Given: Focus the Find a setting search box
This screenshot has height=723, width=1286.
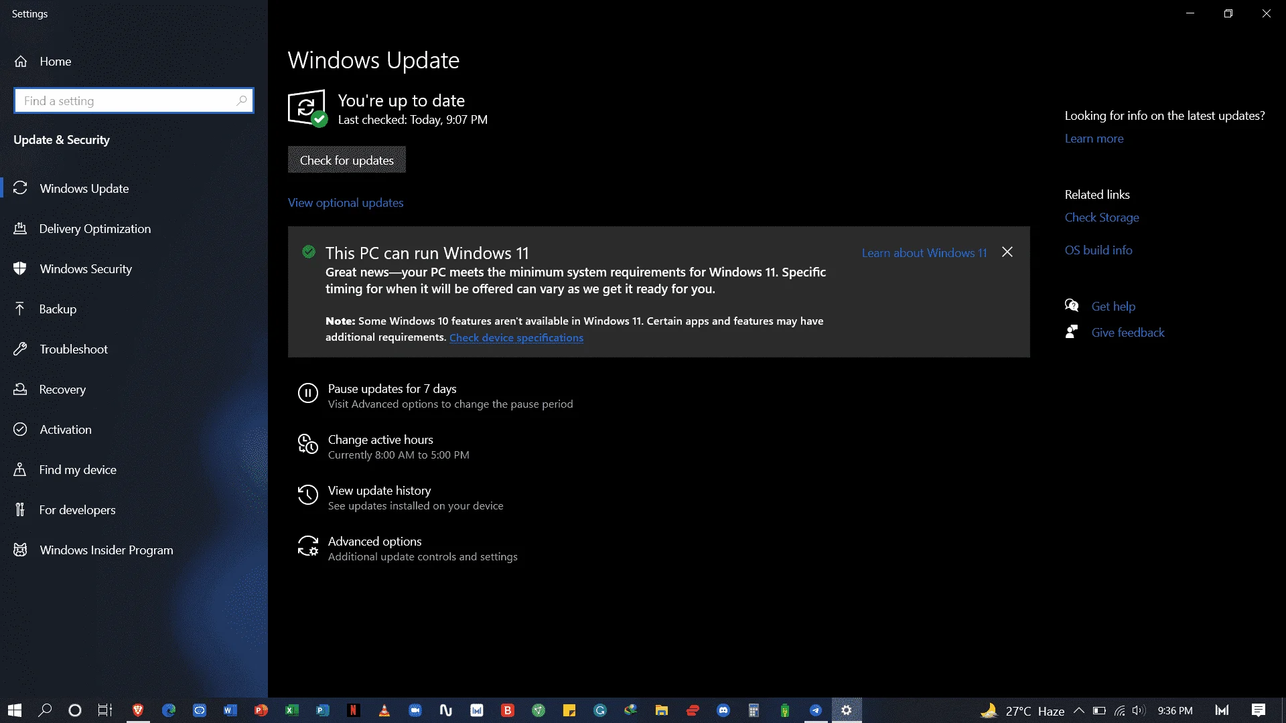Looking at the screenshot, I should 134,100.
